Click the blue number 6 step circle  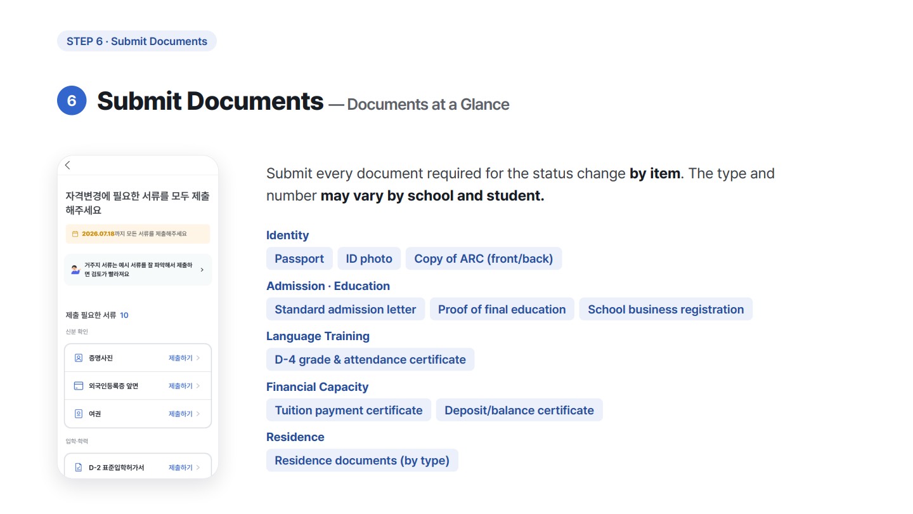[x=72, y=100]
